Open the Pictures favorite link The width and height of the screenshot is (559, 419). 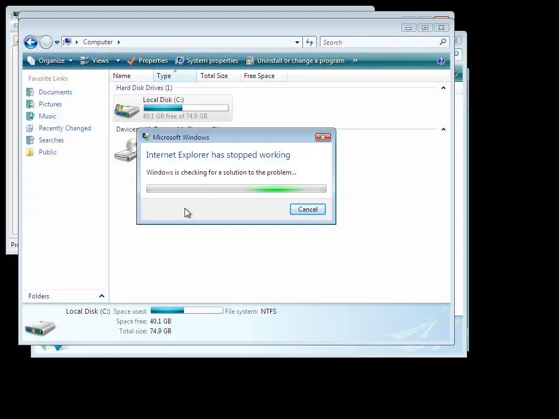click(x=50, y=104)
